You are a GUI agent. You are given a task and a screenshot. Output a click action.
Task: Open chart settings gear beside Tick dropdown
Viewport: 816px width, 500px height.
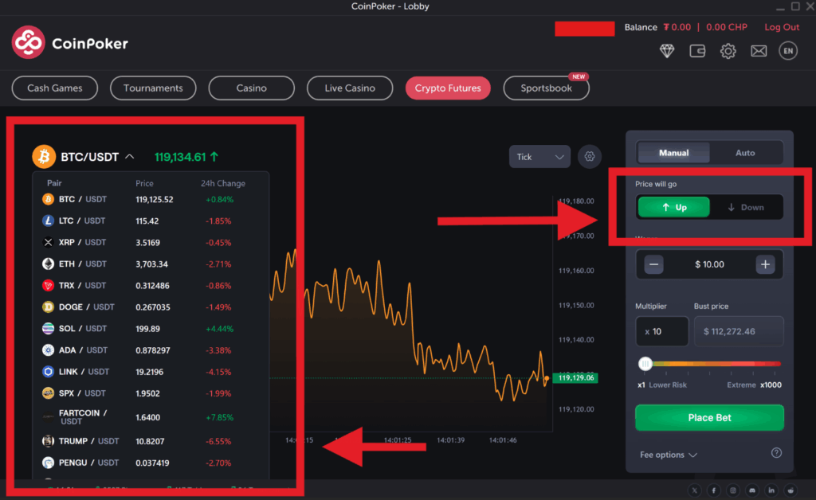(x=590, y=157)
